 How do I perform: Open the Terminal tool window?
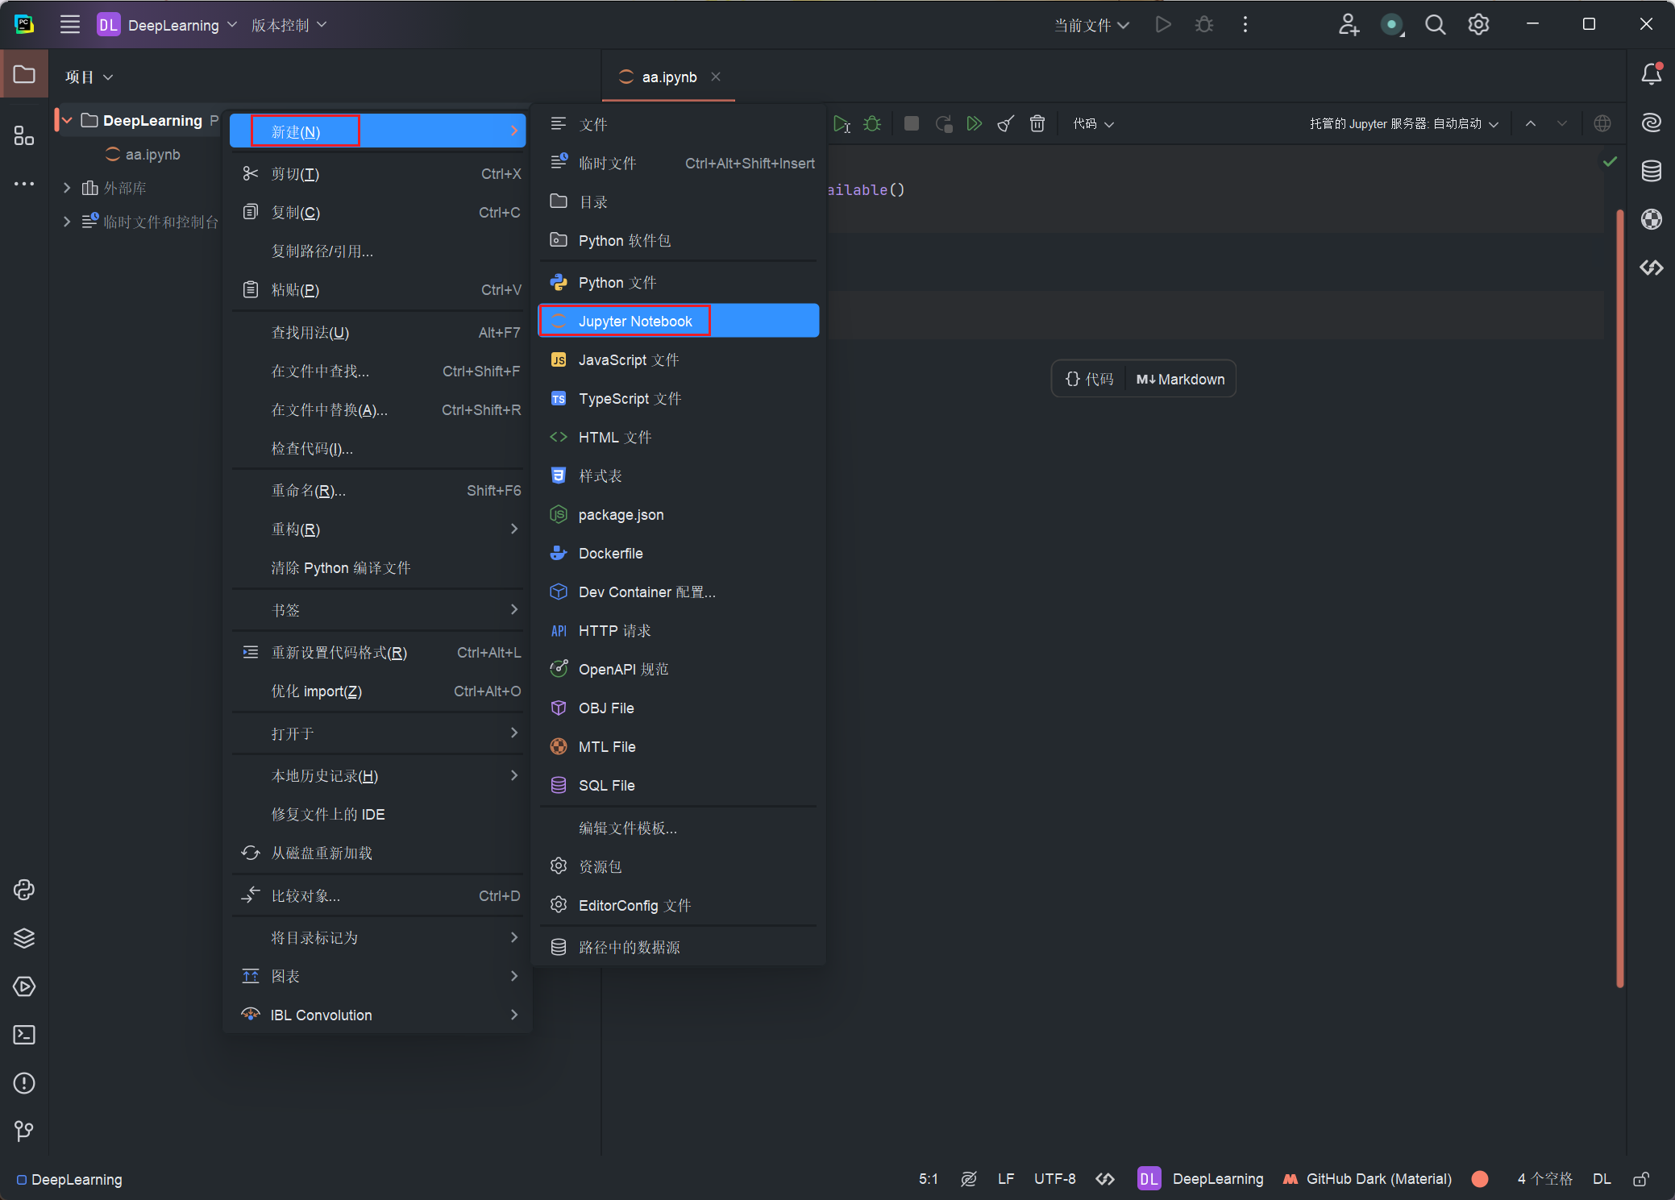pyautogui.click(x=24, y=1035)
